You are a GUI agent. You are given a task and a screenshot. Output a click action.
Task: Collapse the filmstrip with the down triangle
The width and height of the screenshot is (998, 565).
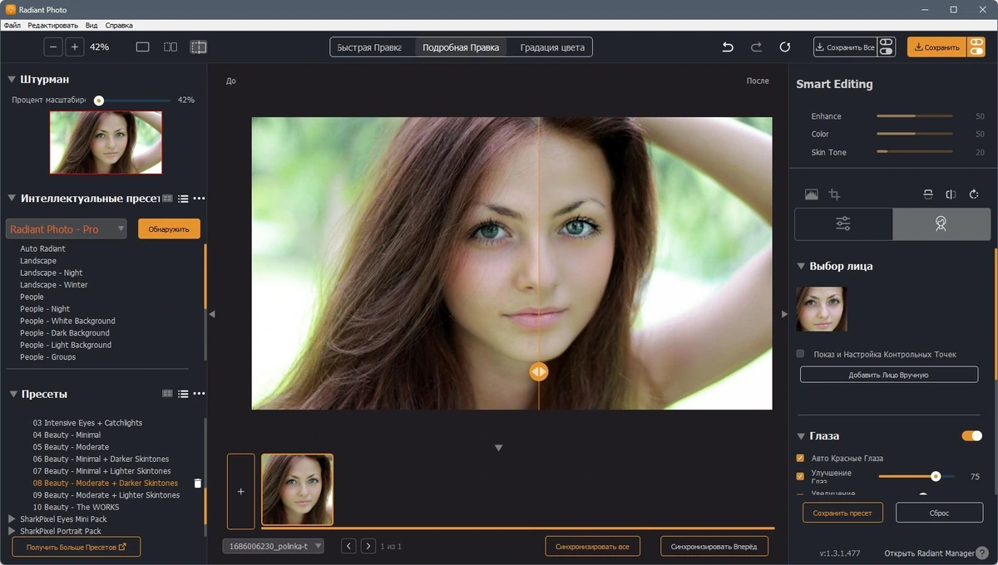[x=499, y=448]
